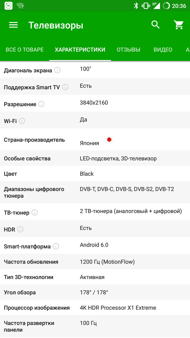Open the shopping cart
Image resolution: width=190 pixels, height=338 pixels.
(179, 25)
